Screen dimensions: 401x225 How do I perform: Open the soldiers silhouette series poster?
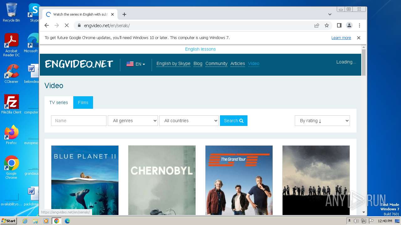click(316, 180)
